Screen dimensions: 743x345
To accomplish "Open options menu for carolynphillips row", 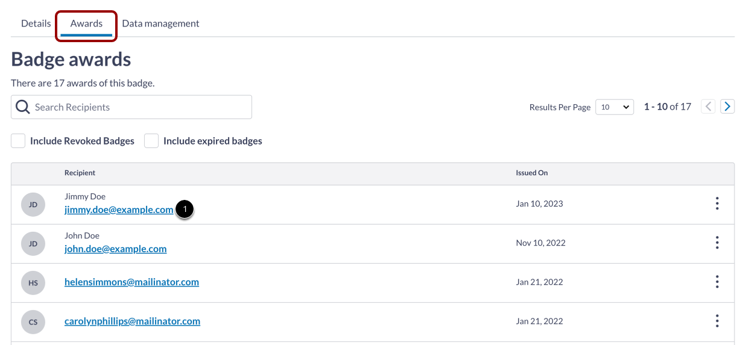I will tap(717, 321).
